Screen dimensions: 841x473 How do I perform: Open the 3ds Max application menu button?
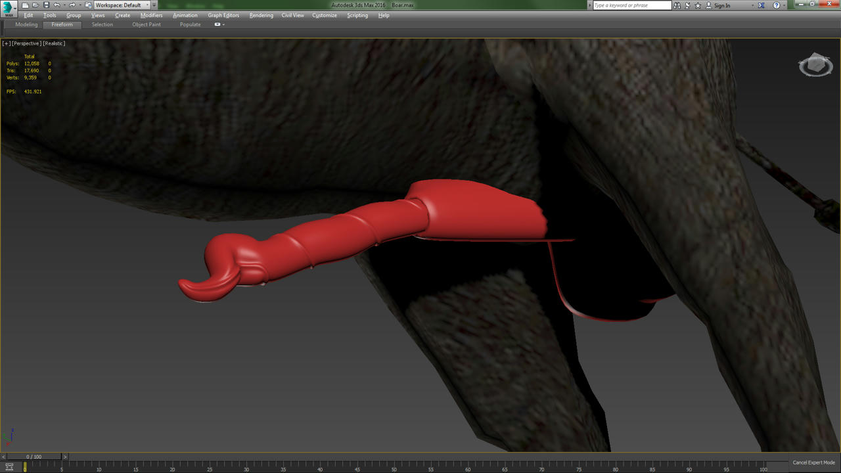point(9,9)
